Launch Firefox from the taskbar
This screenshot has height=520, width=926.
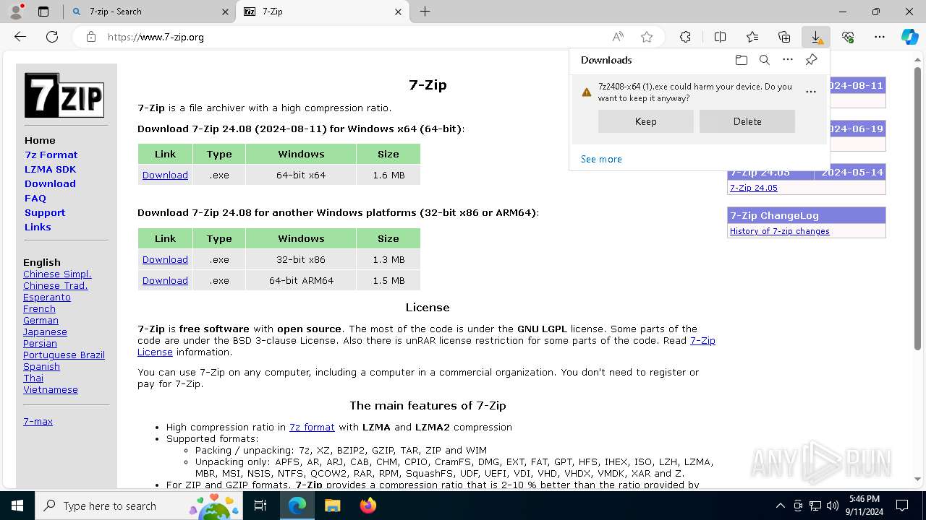(x=368, y=506)
